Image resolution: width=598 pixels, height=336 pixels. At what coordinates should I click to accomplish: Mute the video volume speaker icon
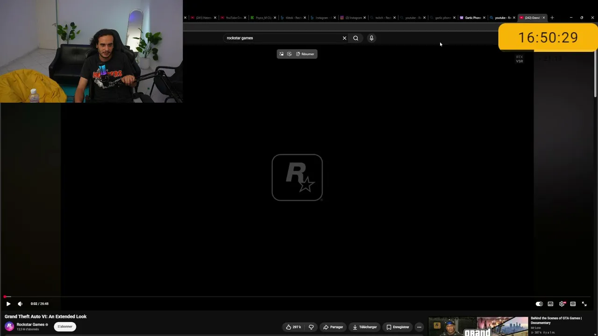[x=20, y=304]
